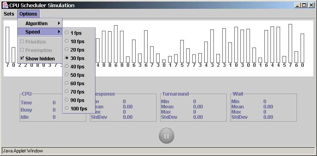Open the Sets menu
This screenshot has height=156, width=317.
click(x=9, y=14)
